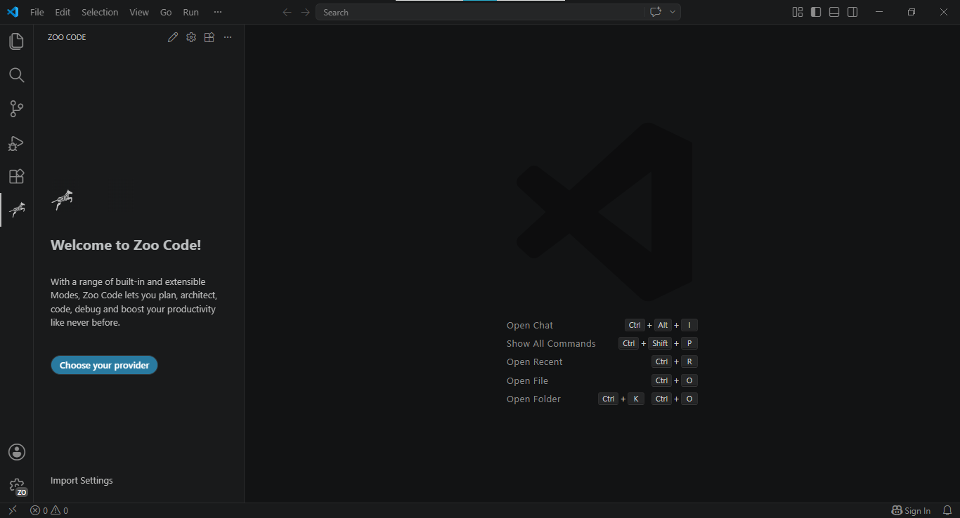
Task: Open the View menu
Action: (139, 12)
